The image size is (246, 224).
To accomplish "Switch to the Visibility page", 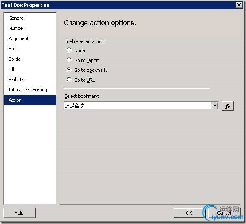I will pyautogui.click(x=30, y=80).
